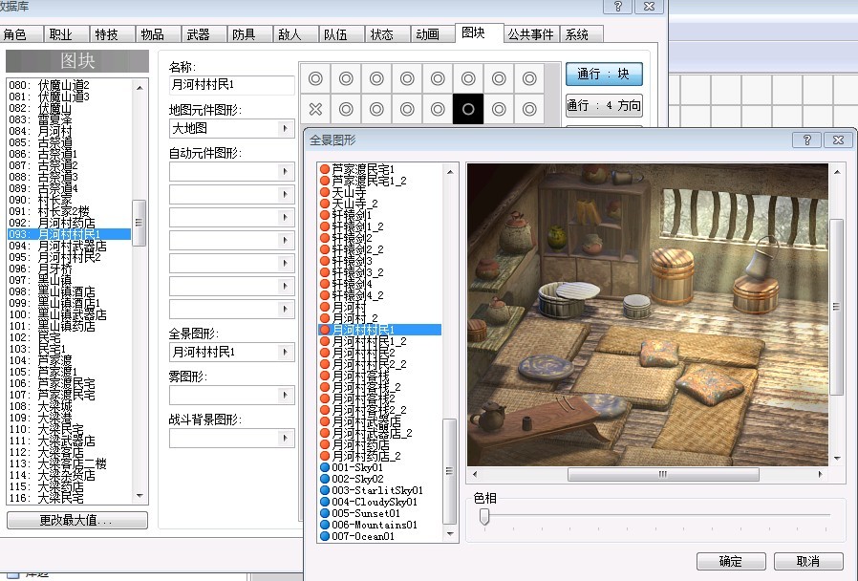
Task: Click the preview vertical scrollbar thumb
Action: [x=836, y=307]
